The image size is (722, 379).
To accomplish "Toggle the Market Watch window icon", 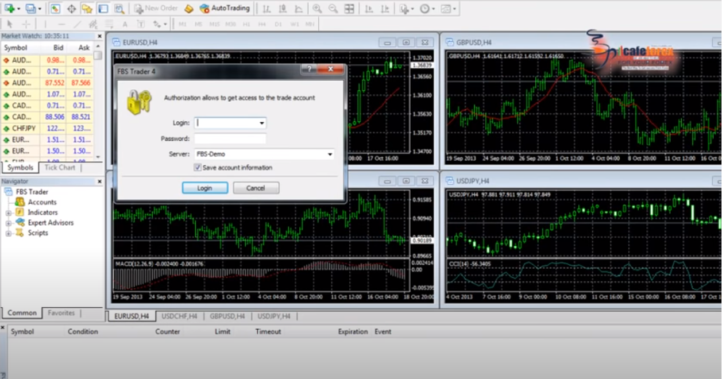I will point(55,9).
